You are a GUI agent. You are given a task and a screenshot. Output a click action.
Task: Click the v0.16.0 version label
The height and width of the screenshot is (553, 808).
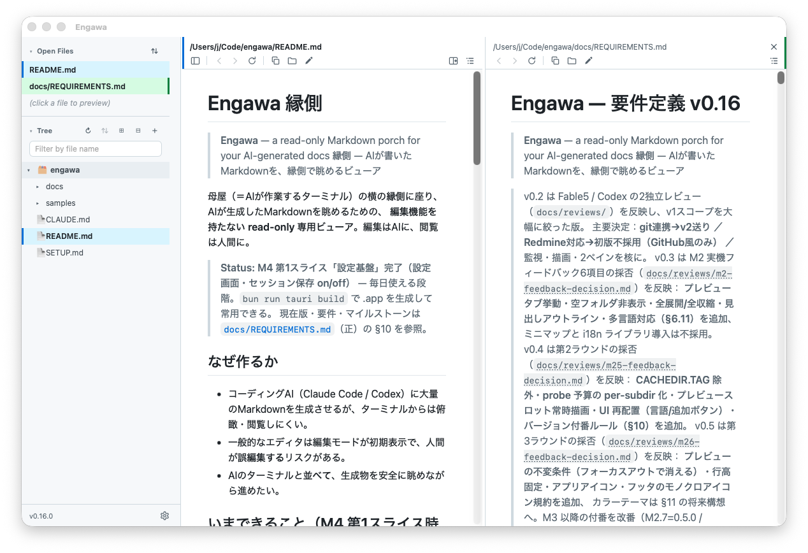41,516
